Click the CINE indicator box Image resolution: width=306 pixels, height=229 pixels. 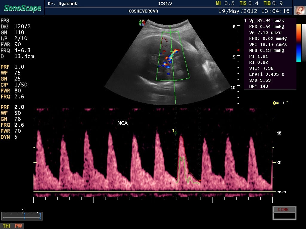pos(284,209)
